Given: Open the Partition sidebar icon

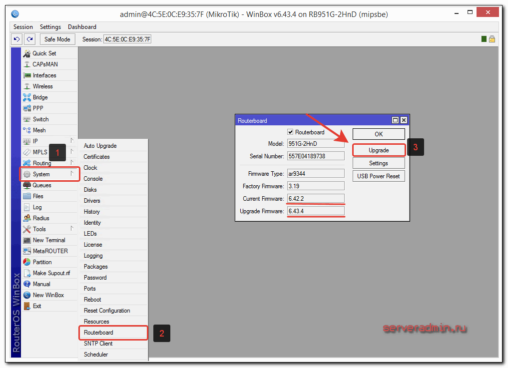Looking at the screenshot, I should [x=27, y=262].
